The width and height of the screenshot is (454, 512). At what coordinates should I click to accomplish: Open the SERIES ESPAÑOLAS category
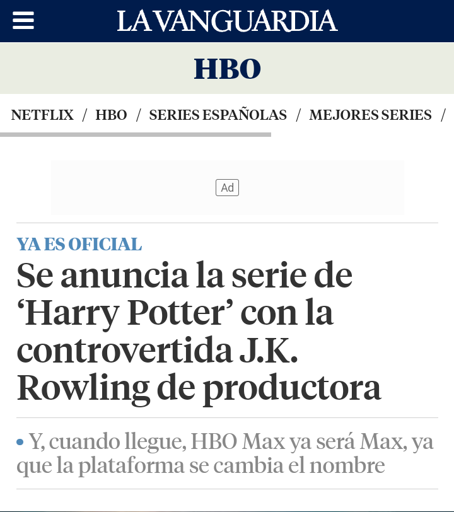[x=218, y=115]
